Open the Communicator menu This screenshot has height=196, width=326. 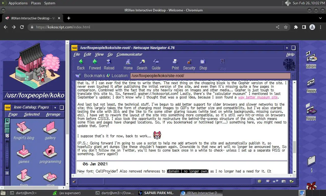click(x=129, y=54)
